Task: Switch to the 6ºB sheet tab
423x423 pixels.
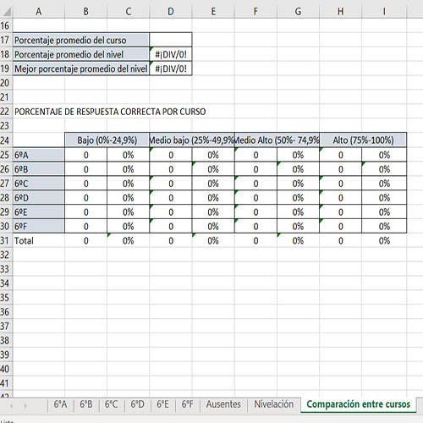Action: pyautogui.click(x=86, y=404)
